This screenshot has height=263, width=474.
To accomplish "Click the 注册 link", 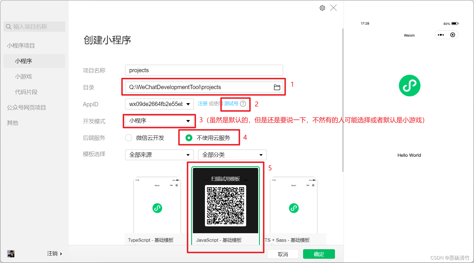I will (203, 104).
